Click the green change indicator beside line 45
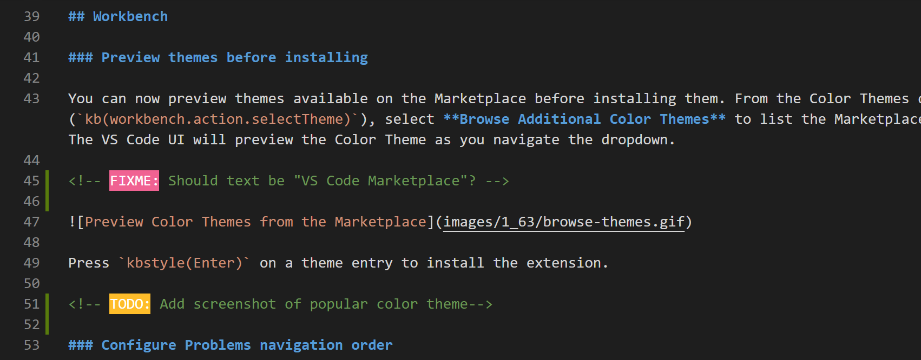This screenshot has width=921, height=360. click(x=48, y=190)
